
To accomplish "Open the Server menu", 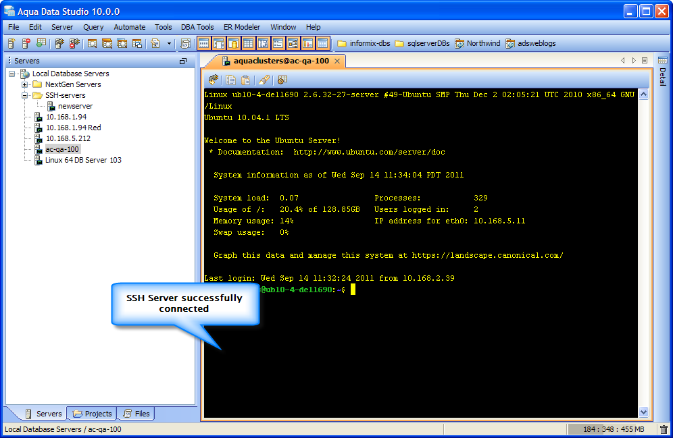I will (62, 27).
